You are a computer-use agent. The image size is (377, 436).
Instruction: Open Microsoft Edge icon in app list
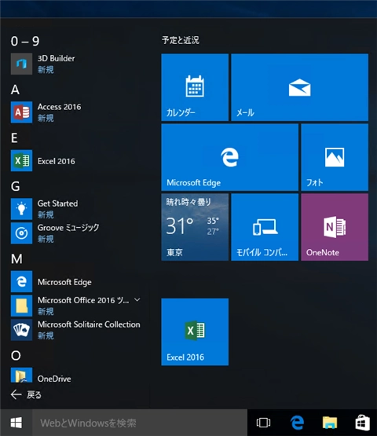(21, 282)
